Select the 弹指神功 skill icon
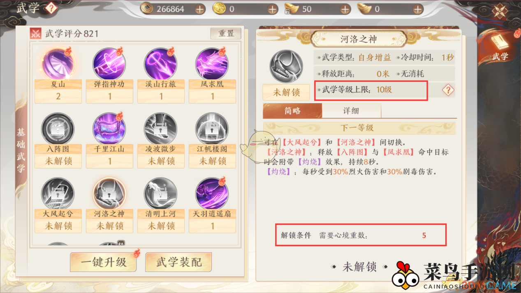The image size is (521, 293). click(109, 64)
